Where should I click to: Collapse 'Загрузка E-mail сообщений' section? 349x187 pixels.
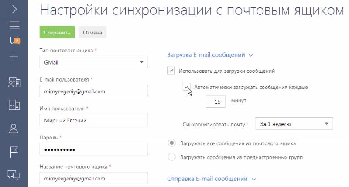210,55
